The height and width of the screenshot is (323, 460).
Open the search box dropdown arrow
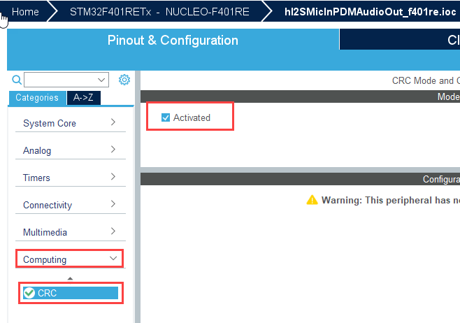103,80
